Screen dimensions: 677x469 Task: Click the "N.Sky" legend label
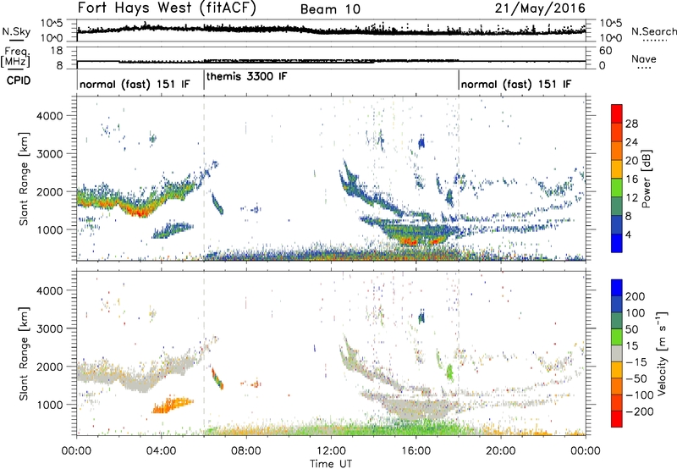pos(16,31)
